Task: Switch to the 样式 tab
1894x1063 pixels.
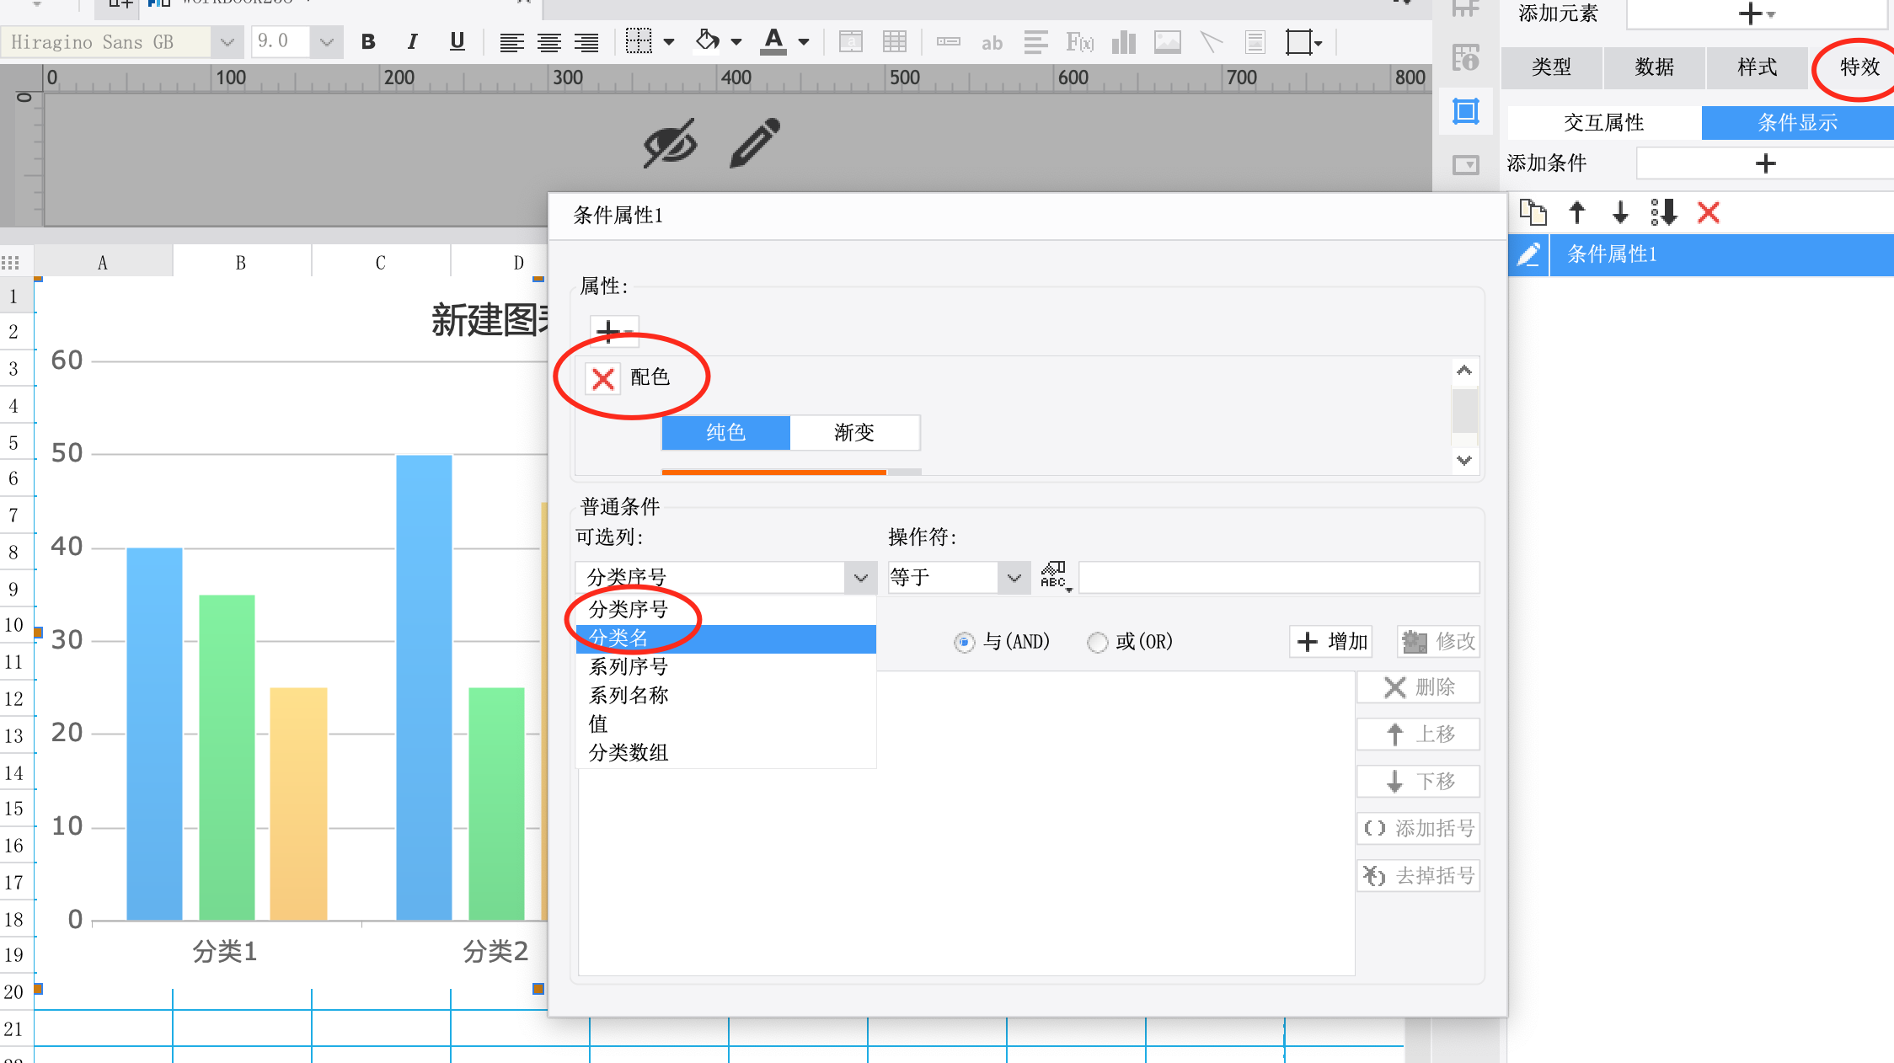Action: tap(1758, 67)
